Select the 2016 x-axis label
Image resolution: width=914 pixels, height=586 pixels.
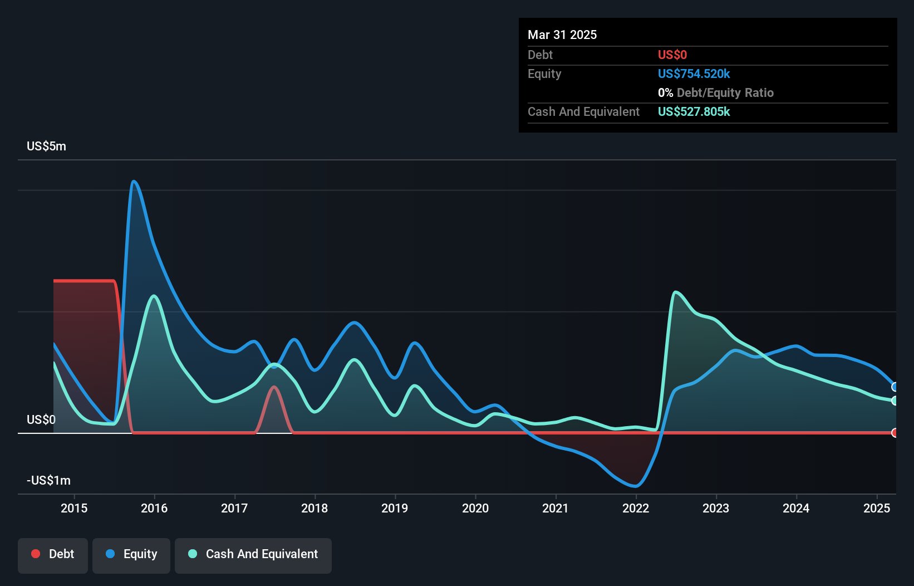[154, 508]
